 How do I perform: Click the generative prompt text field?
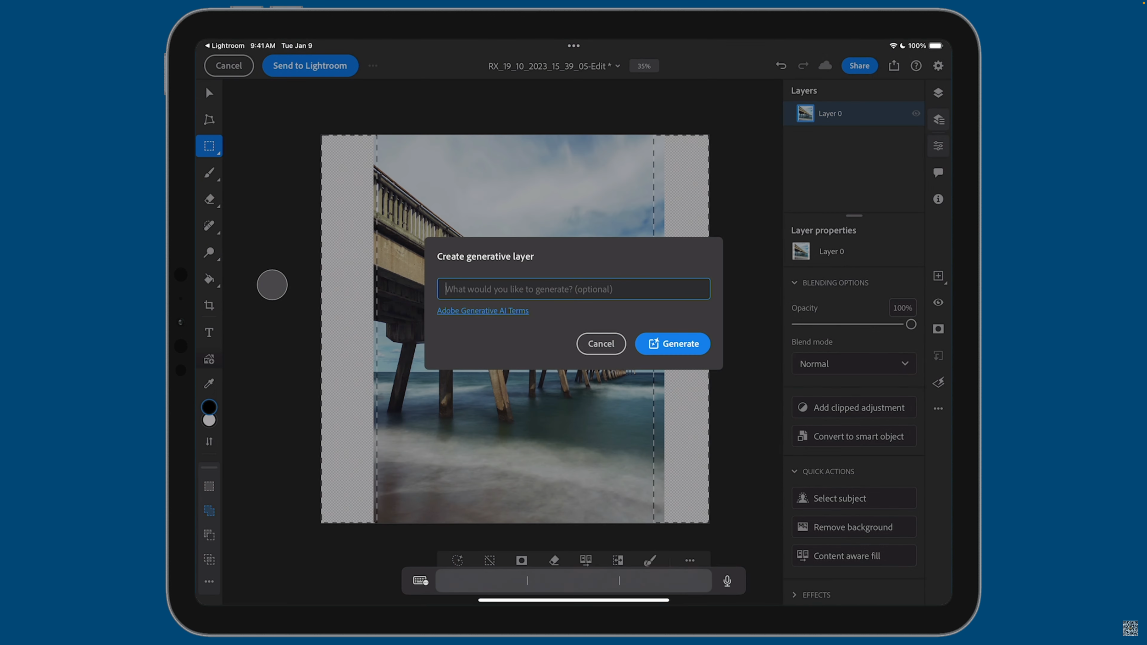(573, 289)
